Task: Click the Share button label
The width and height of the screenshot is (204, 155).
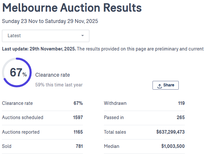Action: tap(169, 85)
